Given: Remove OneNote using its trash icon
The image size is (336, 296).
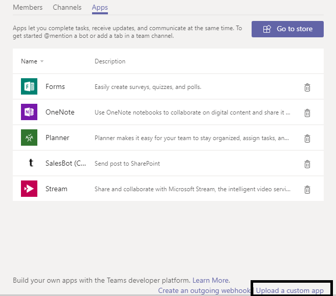Looking at the screenshot, I should pyautogui.click(x=307, y=113).
